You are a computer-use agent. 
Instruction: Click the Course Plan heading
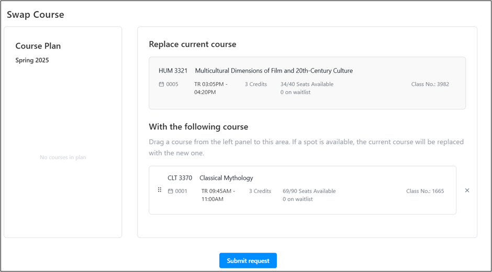[x=38, y=46]
